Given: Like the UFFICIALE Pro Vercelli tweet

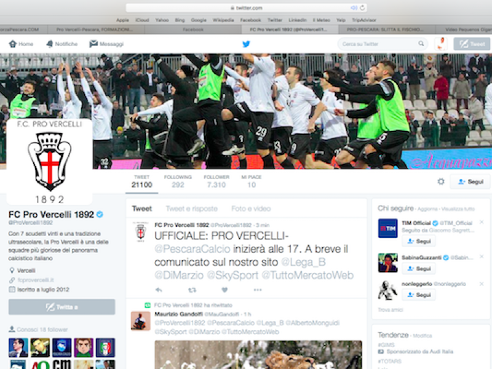Looking at the screenshot, I should [x=224, y=290].
